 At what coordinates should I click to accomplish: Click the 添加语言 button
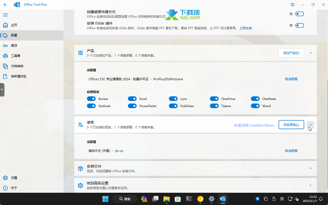click(x=291, y=125)
